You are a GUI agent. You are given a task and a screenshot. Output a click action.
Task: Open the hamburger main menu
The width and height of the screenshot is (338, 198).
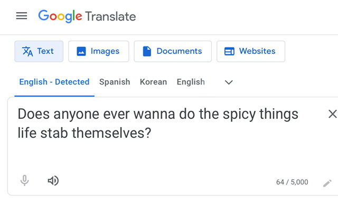coord(22,16)
